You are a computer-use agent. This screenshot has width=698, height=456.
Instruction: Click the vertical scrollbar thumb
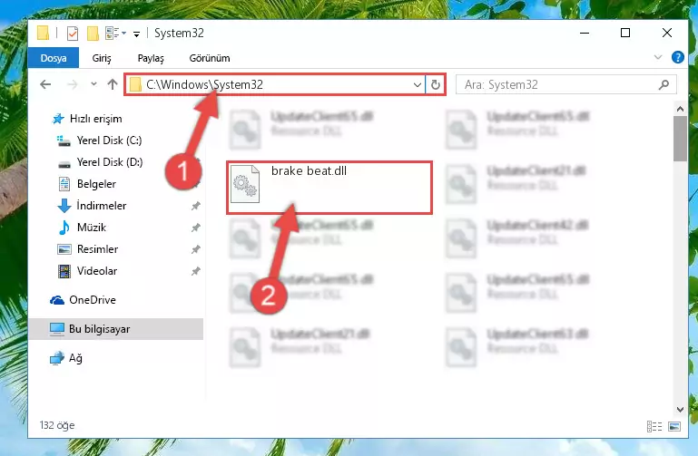click(x=680, y=139)
